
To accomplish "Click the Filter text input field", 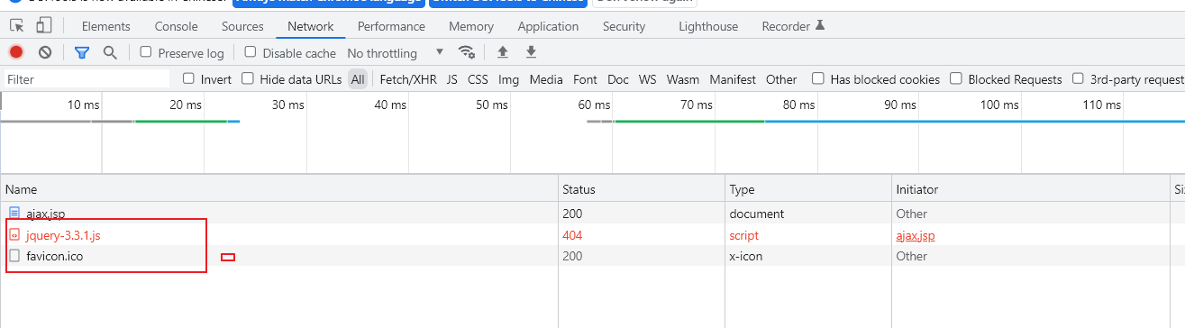I will (x=87, y=79).
